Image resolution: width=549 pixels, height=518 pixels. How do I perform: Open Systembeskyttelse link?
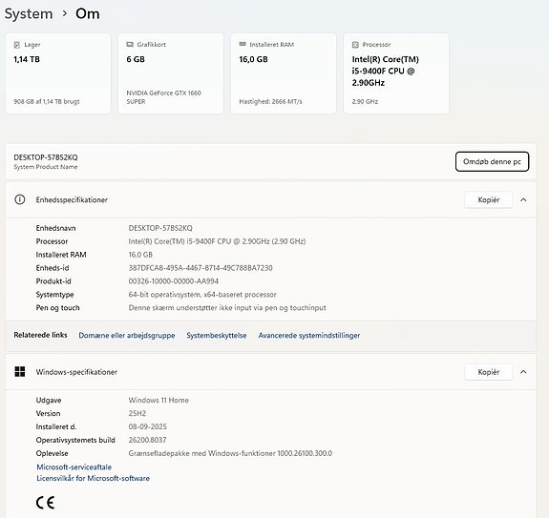pyautogui.click(x=217, y=335)
